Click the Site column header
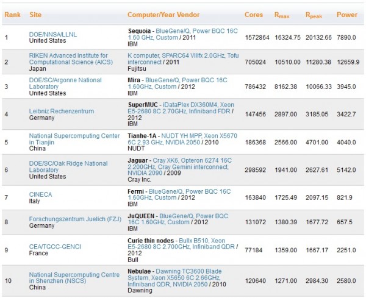366x298 pixels. click(x=35, y=15)
